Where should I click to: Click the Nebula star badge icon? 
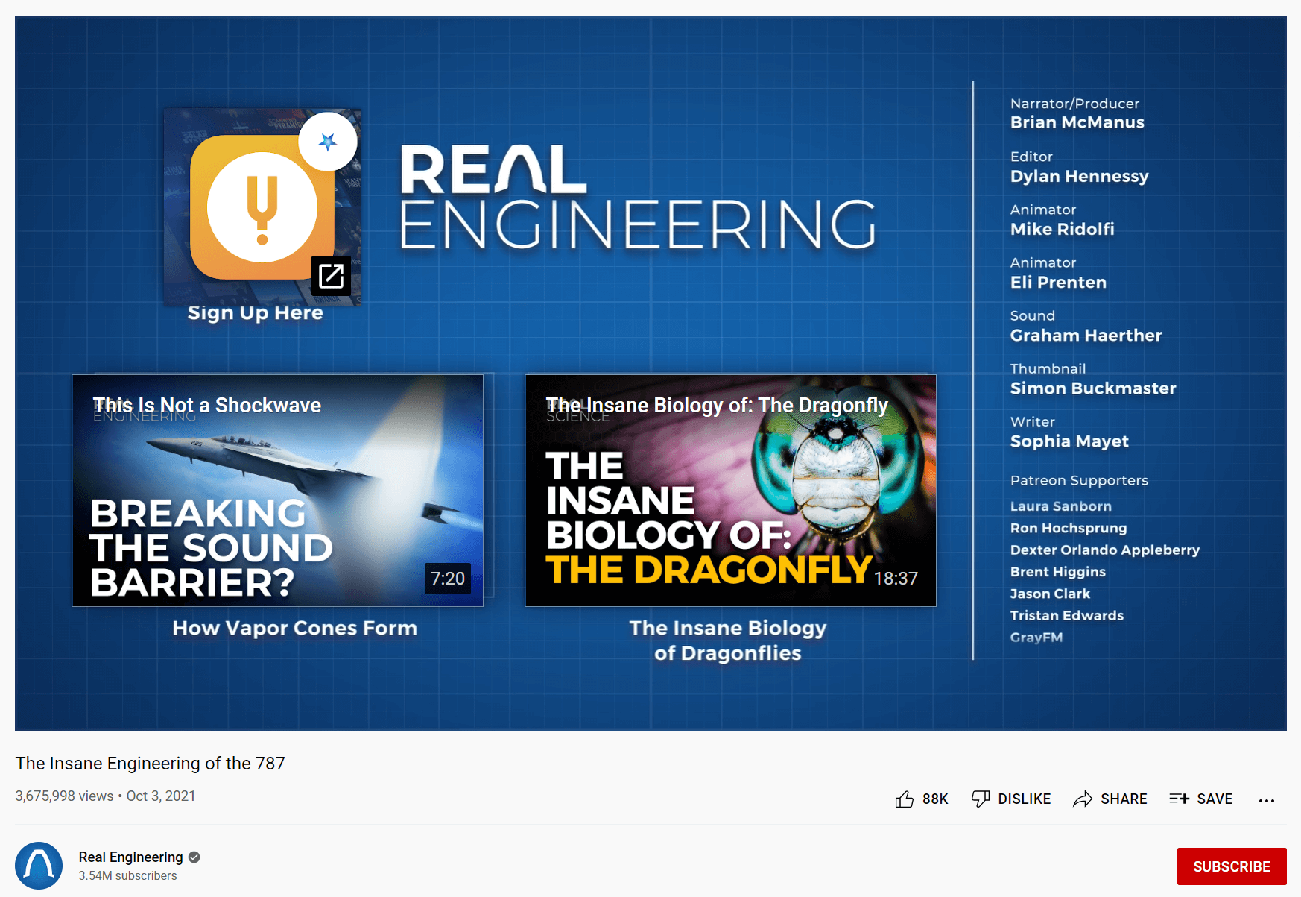tap(328, 142)
